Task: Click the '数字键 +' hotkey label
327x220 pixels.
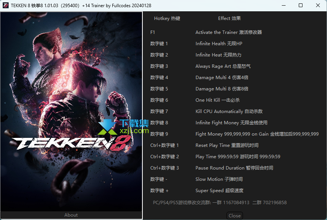Action: (159, 190)
